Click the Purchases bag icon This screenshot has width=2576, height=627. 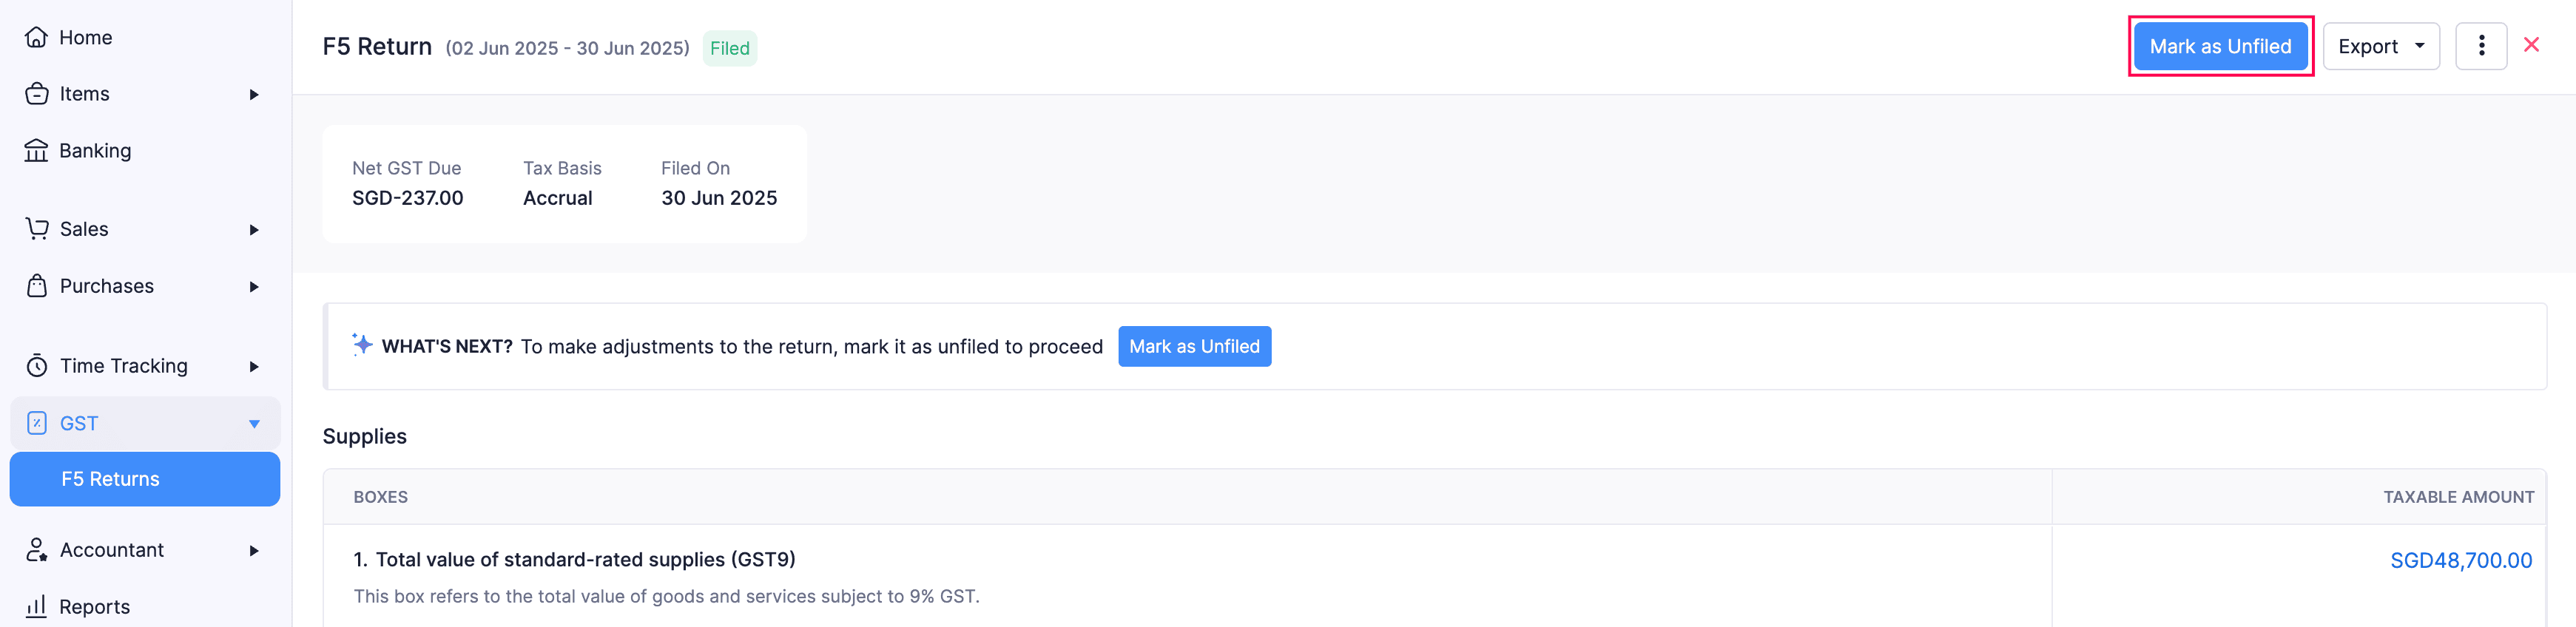click(36, 286)
